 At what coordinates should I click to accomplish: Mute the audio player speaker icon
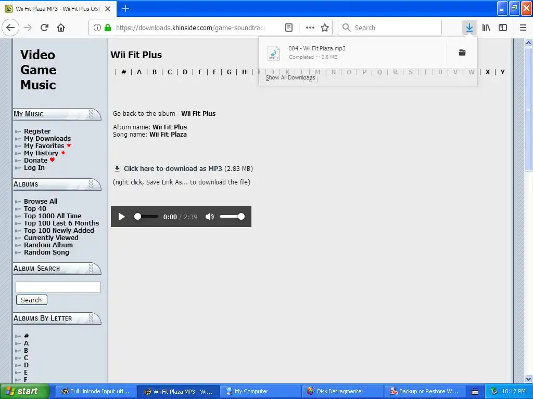[210, 217]
